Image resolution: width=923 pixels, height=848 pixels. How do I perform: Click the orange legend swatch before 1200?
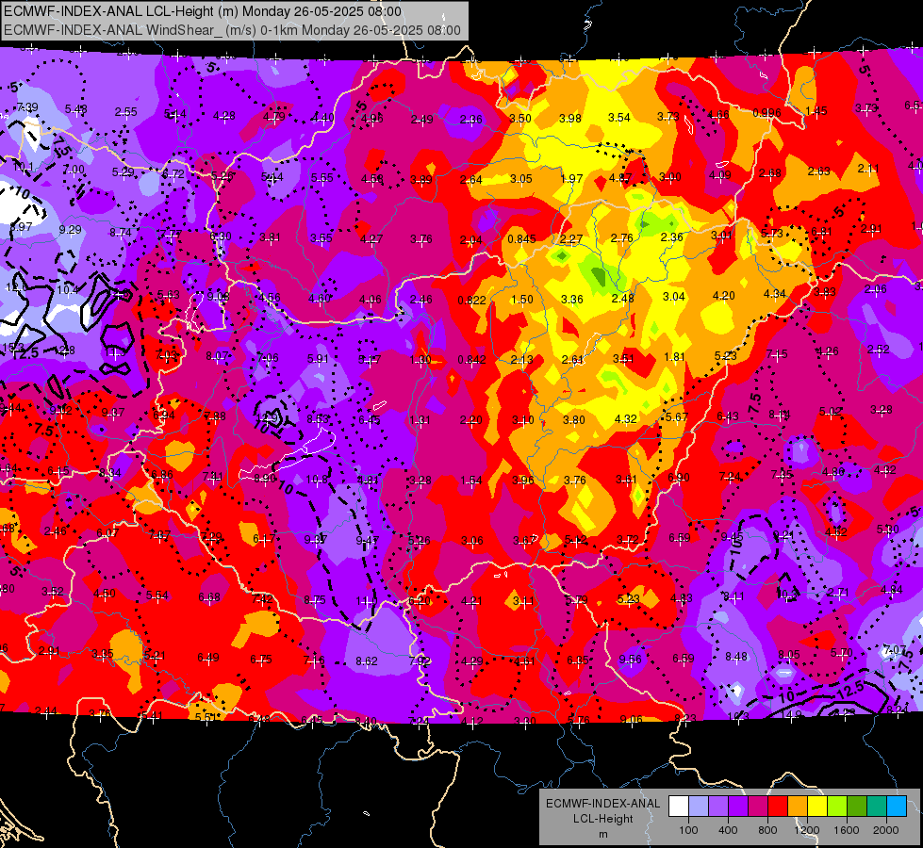(x=798, y=806)
